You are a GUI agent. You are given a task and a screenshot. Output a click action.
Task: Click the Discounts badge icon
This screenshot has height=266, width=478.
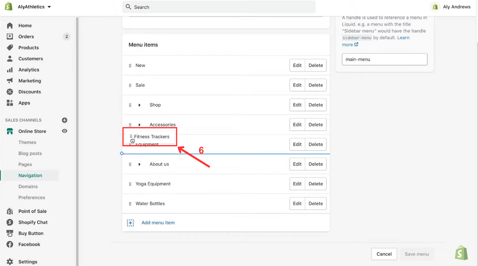[10, 92]
